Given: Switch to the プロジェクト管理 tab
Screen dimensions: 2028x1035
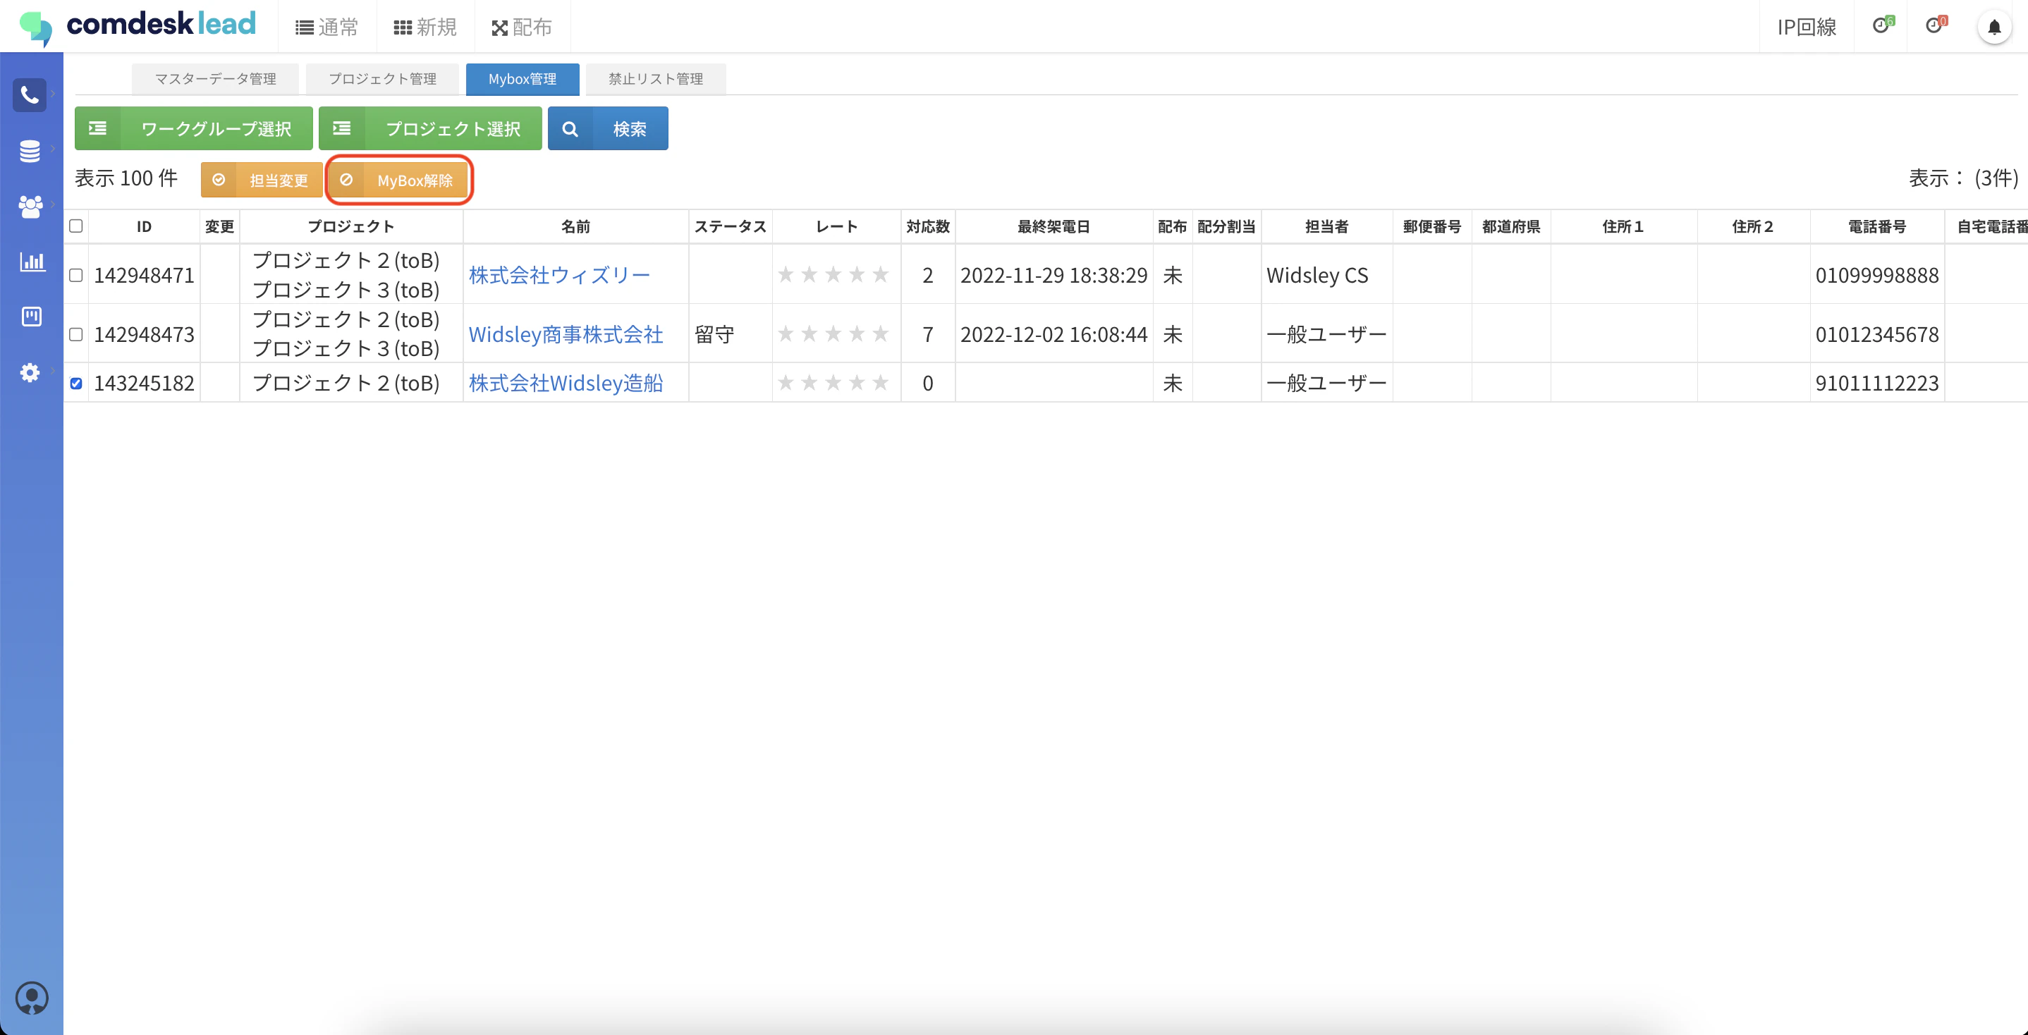Looking at the screenshot, I should tap(383, 79).
